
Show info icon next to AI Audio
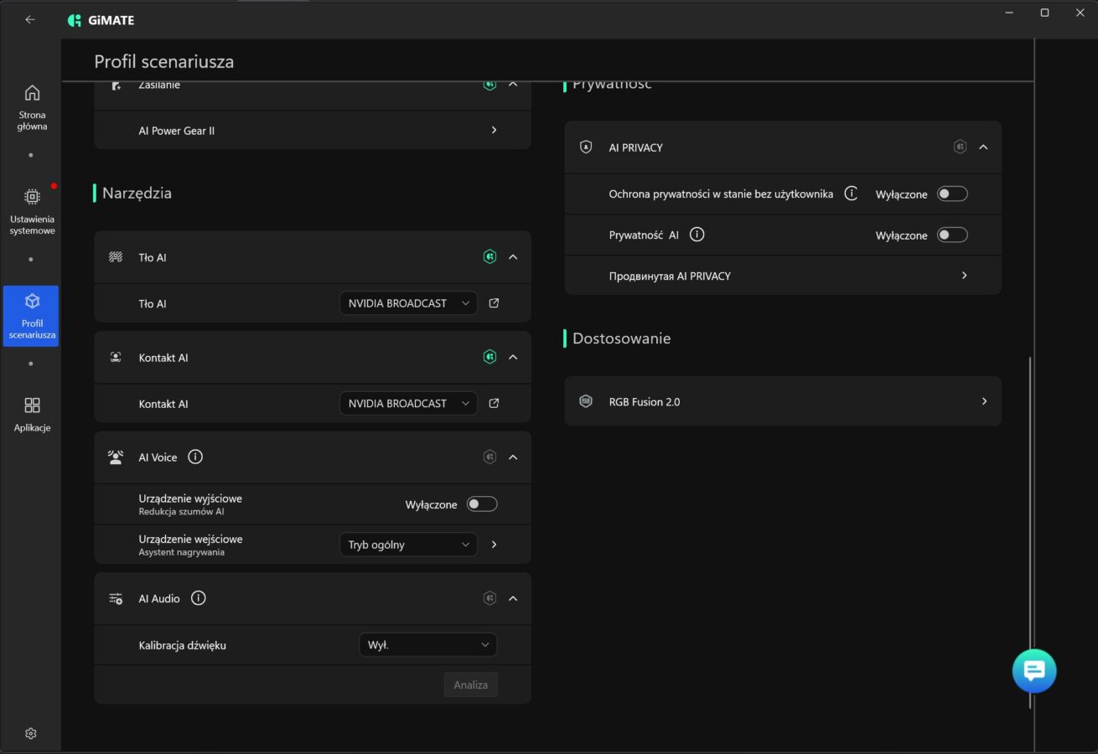[x=198, y=598]
